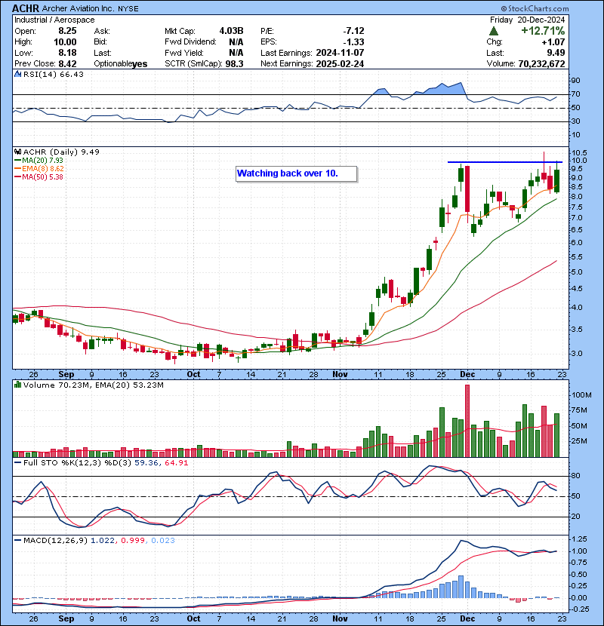
Task: Click the 10.5 price axis label
Action: [579, 152]
